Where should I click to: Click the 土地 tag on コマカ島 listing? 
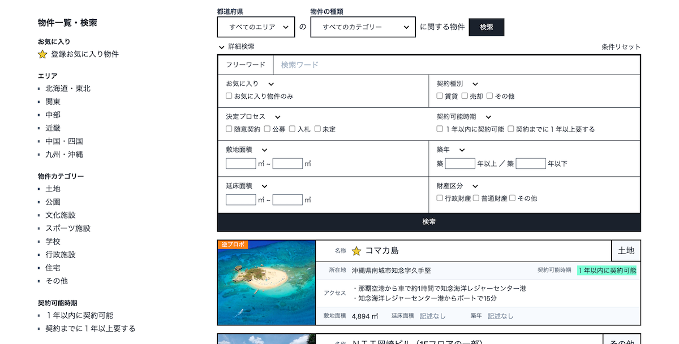point(626,251)
